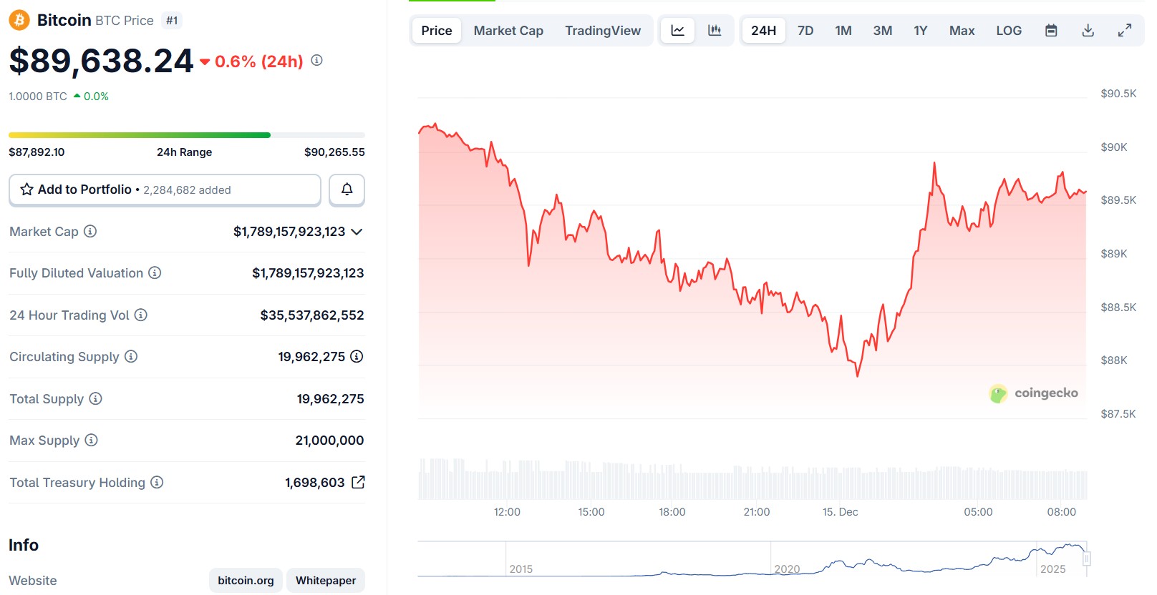Open the bitcoin.org website link
The image size is (1157, 595).
[x=246, y=580]
